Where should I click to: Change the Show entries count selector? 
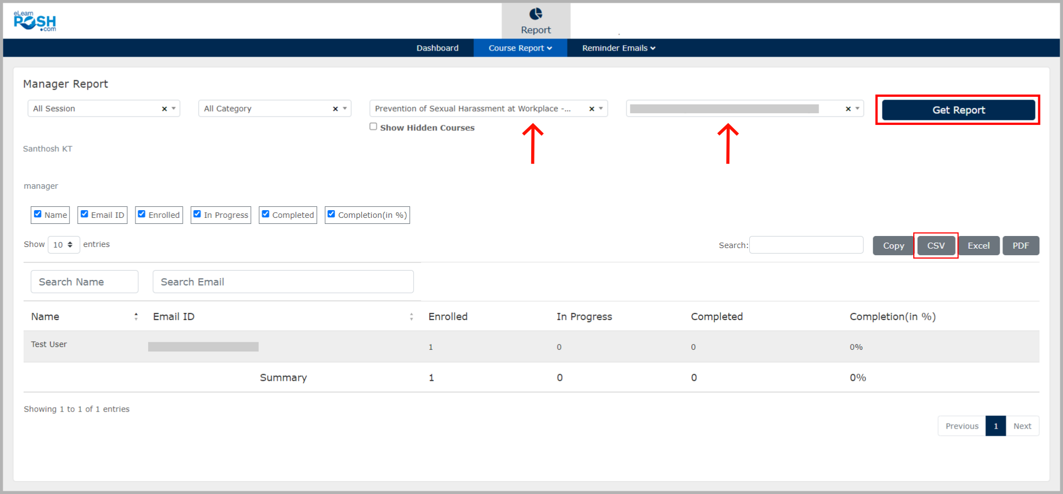63,245
